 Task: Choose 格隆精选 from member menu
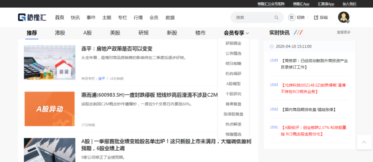(x=233, y=134)
